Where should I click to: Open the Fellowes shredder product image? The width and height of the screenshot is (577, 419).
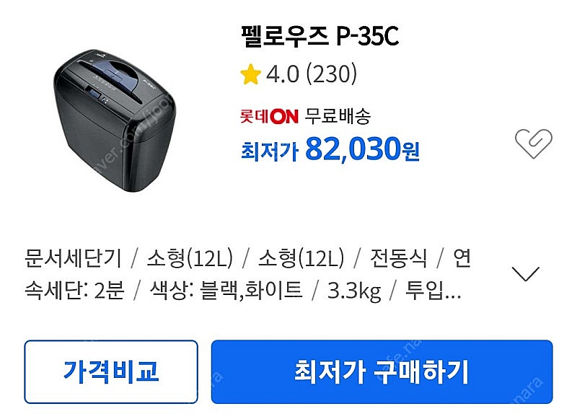click(x=115, y=120)
